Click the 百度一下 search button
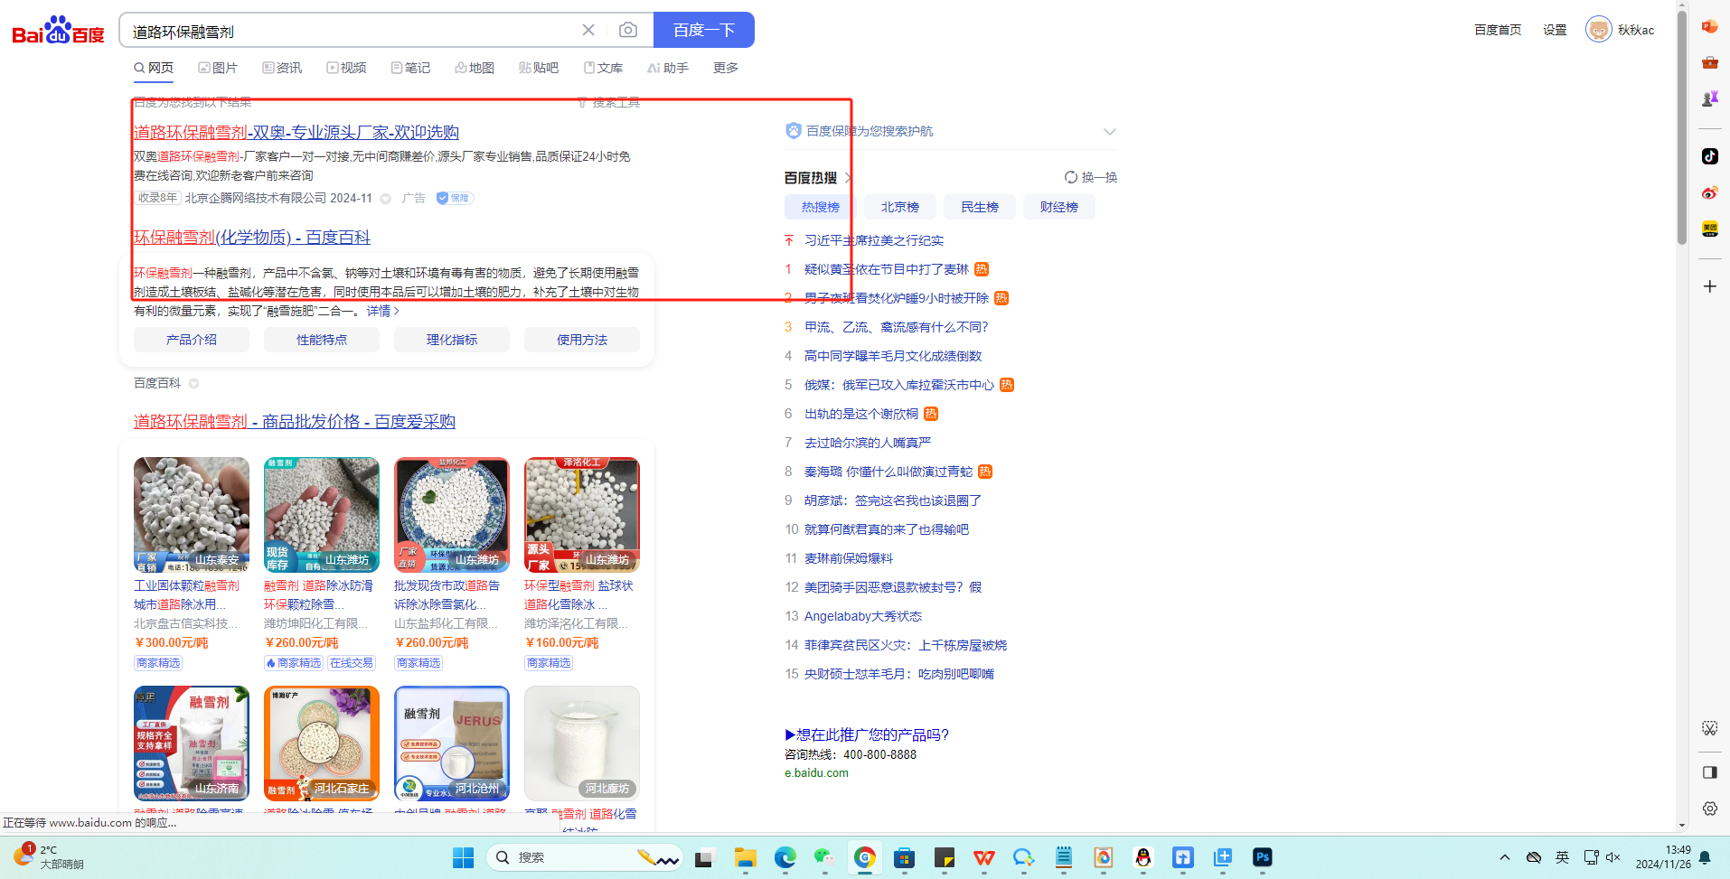 click(x=704, y=30)
